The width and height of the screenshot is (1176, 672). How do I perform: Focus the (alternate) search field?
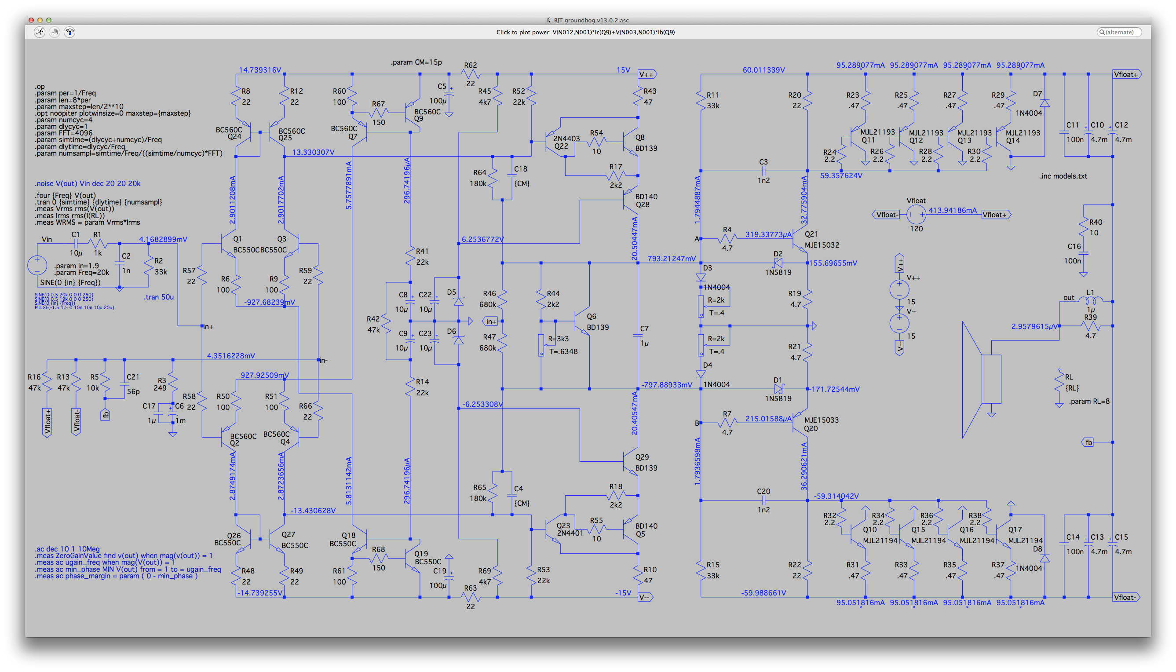1119,32
